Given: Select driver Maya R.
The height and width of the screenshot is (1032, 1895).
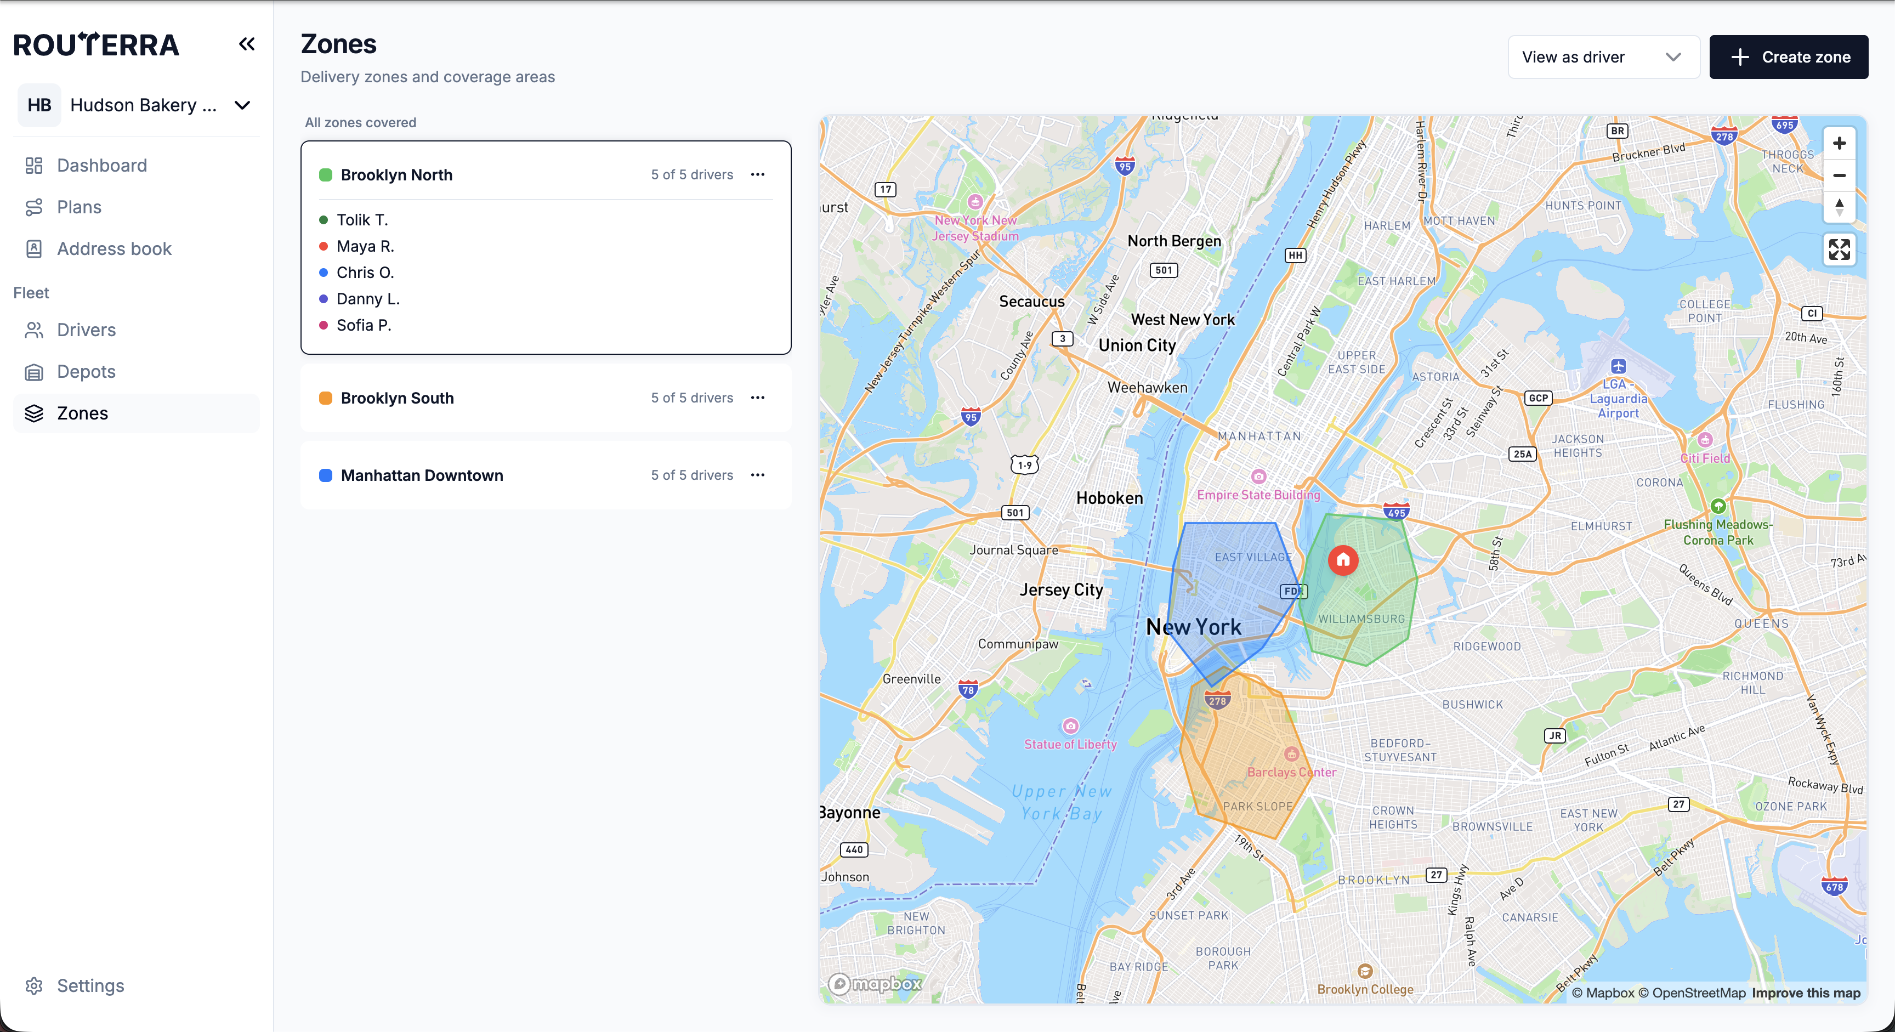Looking at the screenshot, I should pyautogui.click(x=357, y=246).
